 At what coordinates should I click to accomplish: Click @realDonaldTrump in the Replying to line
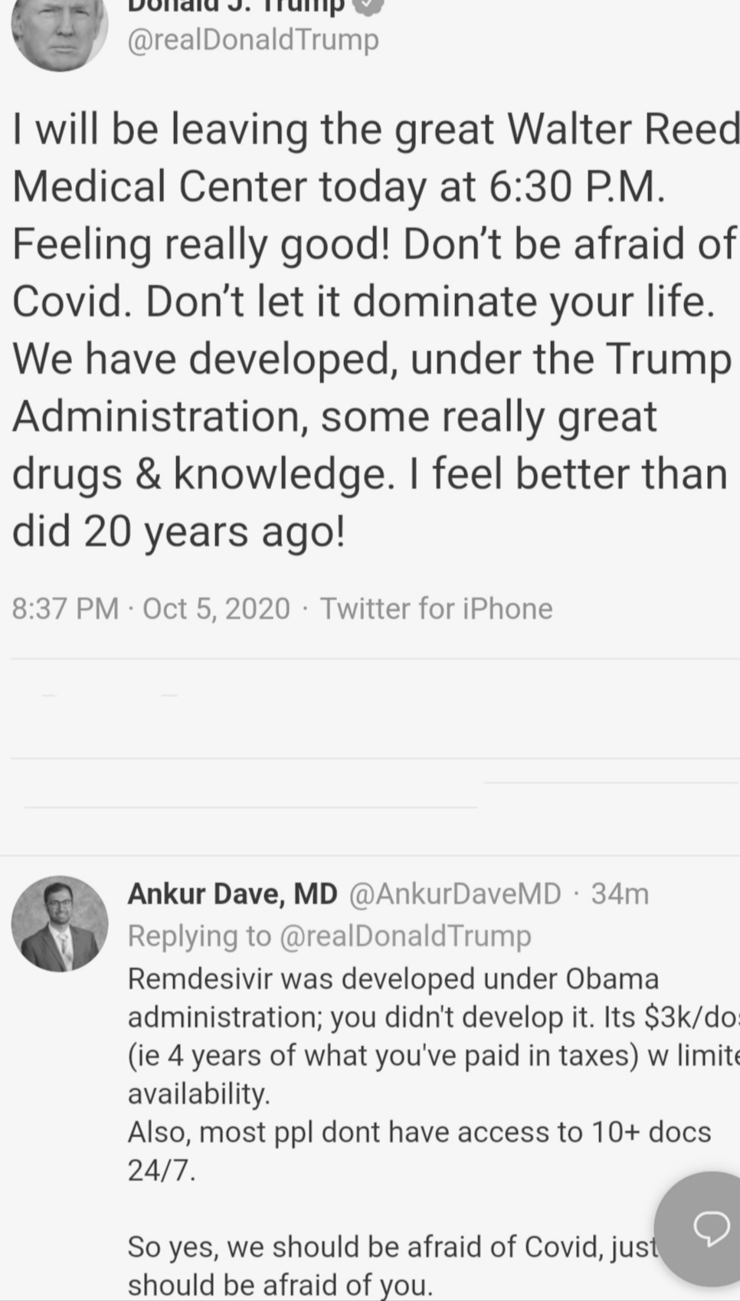[x=405, y=936]
